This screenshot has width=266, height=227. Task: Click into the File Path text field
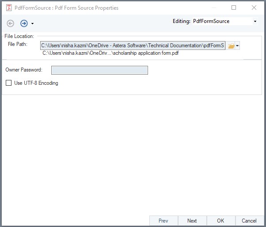tap(133, 45)
